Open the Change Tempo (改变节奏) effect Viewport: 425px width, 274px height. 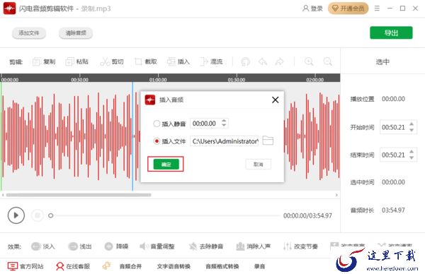tap(300, 246)
